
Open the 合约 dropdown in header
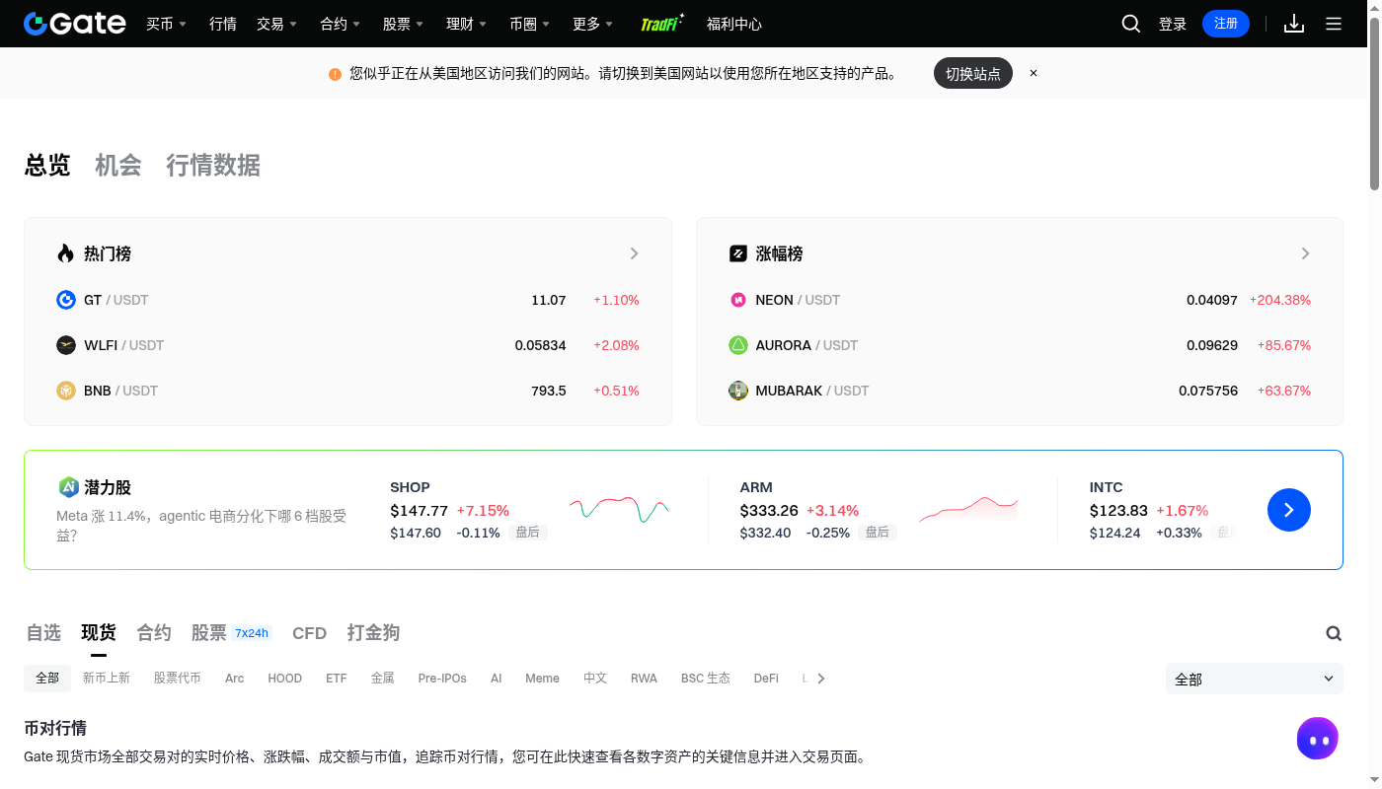(x=340, y=24)
